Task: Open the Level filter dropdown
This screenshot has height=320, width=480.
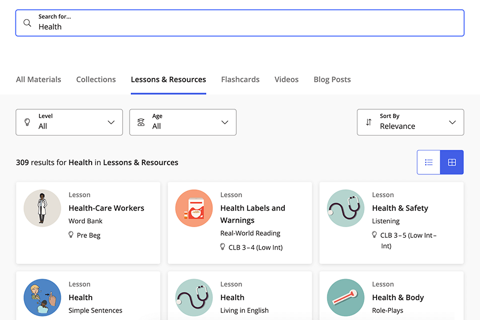Action: pyautogui.click(x=69, y=122)
